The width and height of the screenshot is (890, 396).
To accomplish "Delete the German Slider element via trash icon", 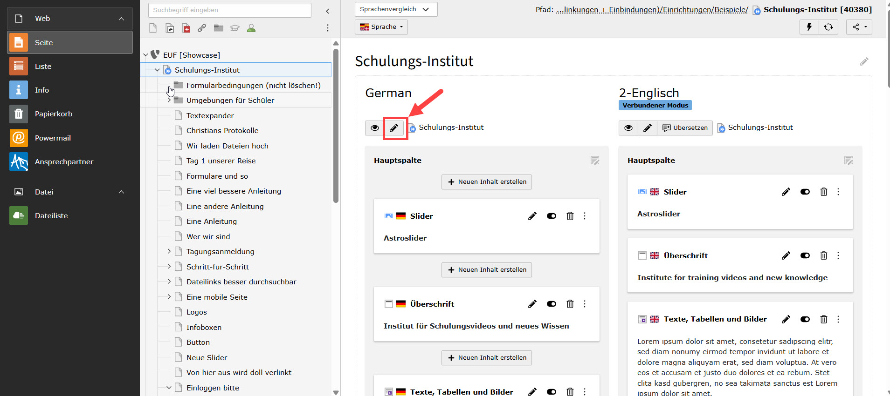I will tap(570, 216).
